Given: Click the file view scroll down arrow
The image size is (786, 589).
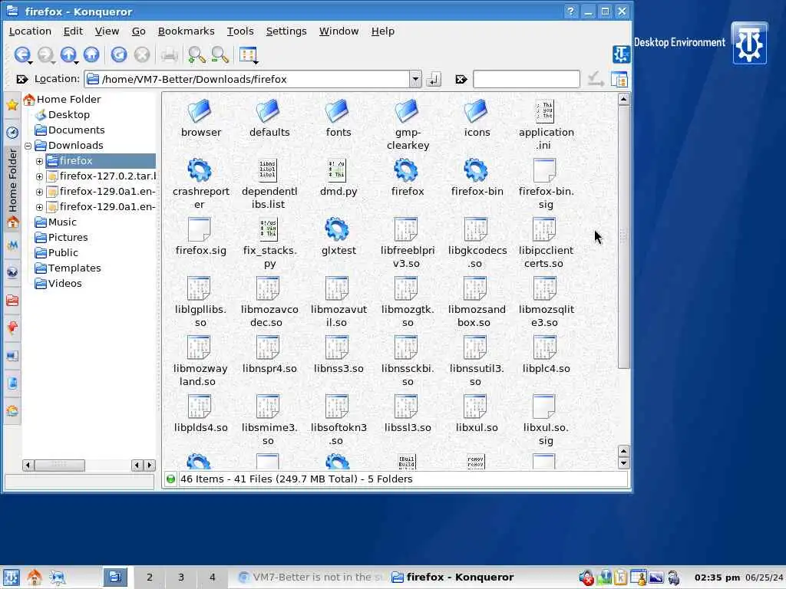Looking at the screenshot, I should click(623, 463).
